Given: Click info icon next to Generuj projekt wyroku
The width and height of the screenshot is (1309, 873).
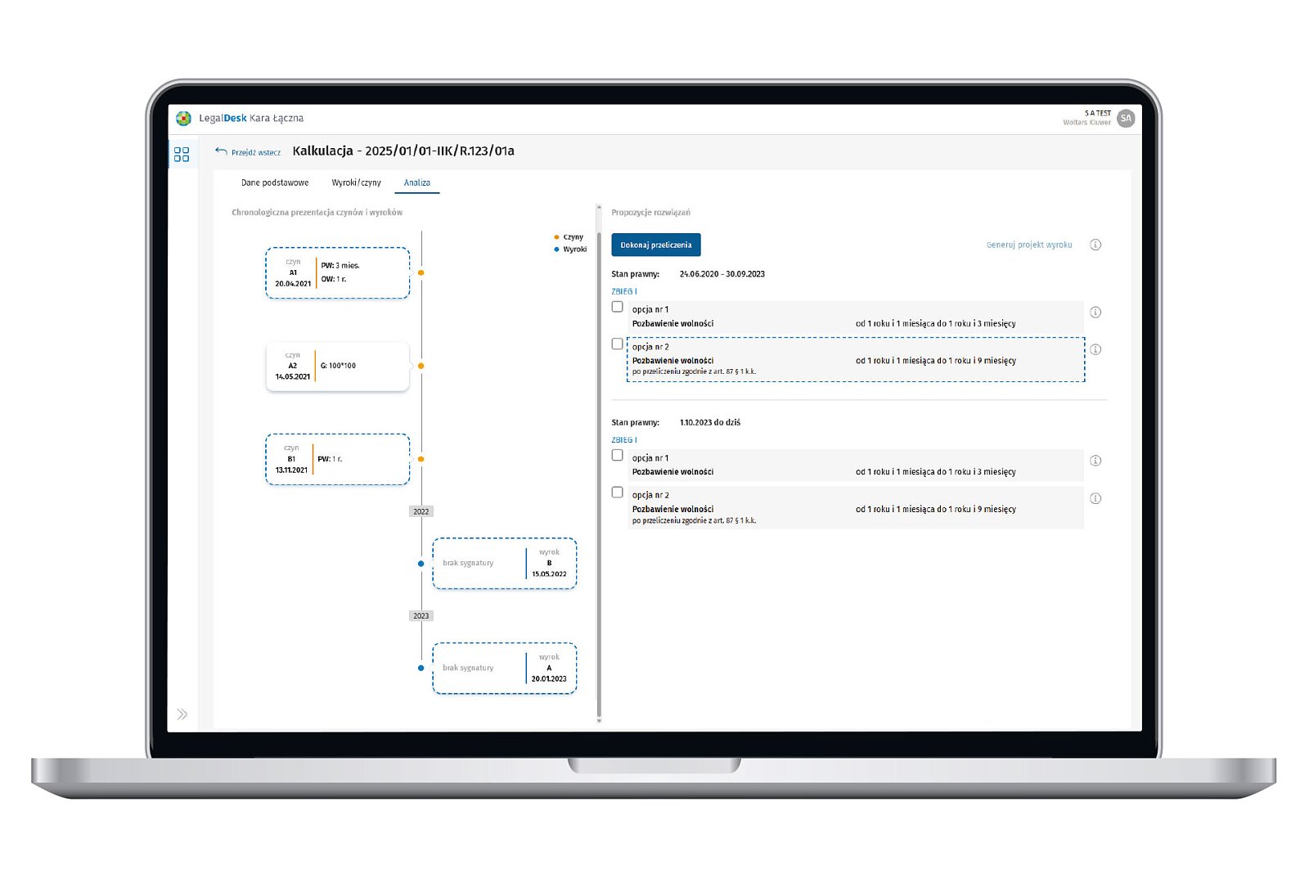Looking at the screenshot, I should coord(1095,245).
